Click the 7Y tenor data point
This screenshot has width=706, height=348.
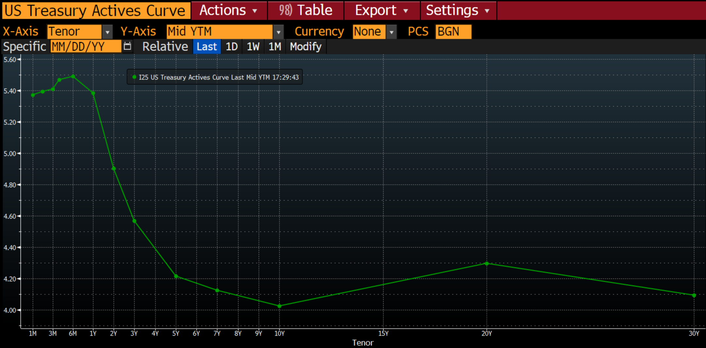217,291
